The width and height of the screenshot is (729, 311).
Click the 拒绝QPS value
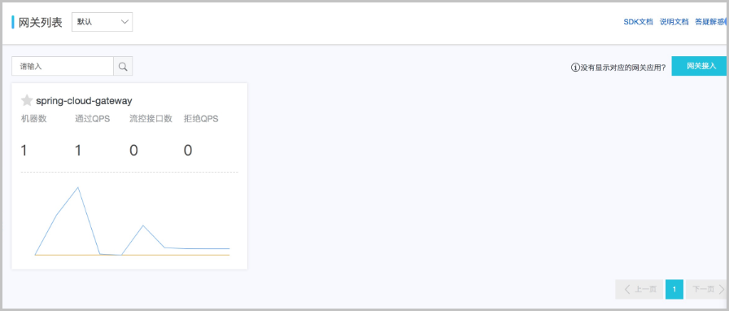pyautogui.click(x=188, y=151)
